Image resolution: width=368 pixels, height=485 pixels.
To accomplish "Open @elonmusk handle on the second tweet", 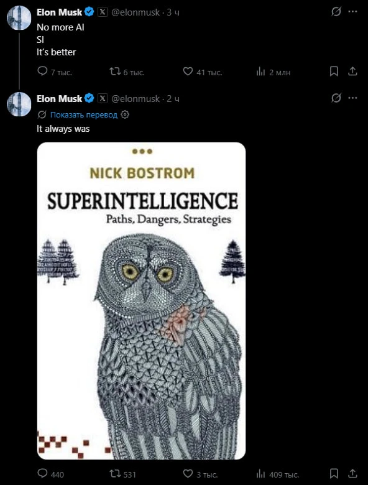I will click(x=136, y=99).
